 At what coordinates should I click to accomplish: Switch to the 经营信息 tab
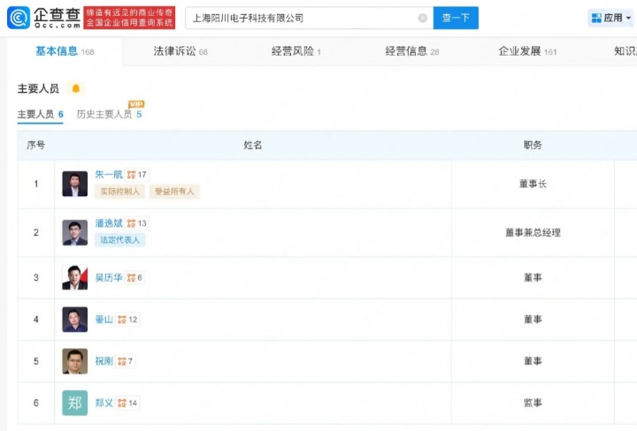(412, 51)
